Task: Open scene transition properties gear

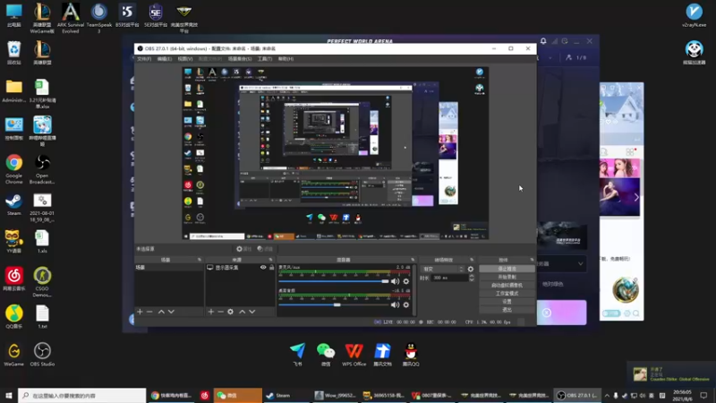Action: [471, 270]
